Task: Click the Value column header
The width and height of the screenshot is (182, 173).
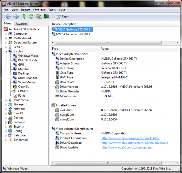Action: click(140, 49)
